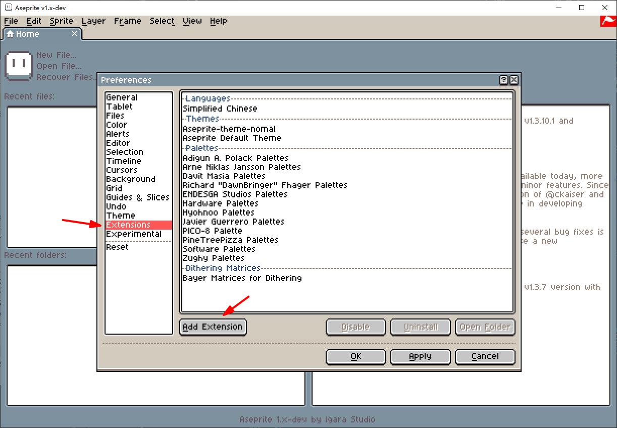Click the red flag notification icon
This screenshot has height=428, width=617.
[607, 21]
